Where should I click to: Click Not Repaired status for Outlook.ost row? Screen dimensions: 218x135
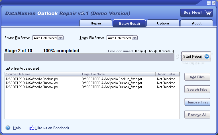pyautogui.click(x=166, y=83)
